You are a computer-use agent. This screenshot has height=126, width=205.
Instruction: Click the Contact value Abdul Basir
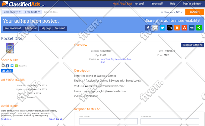point(106,51)
